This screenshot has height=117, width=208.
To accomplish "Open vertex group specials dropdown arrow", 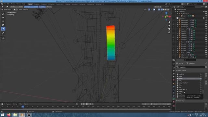I will (206, 79).
